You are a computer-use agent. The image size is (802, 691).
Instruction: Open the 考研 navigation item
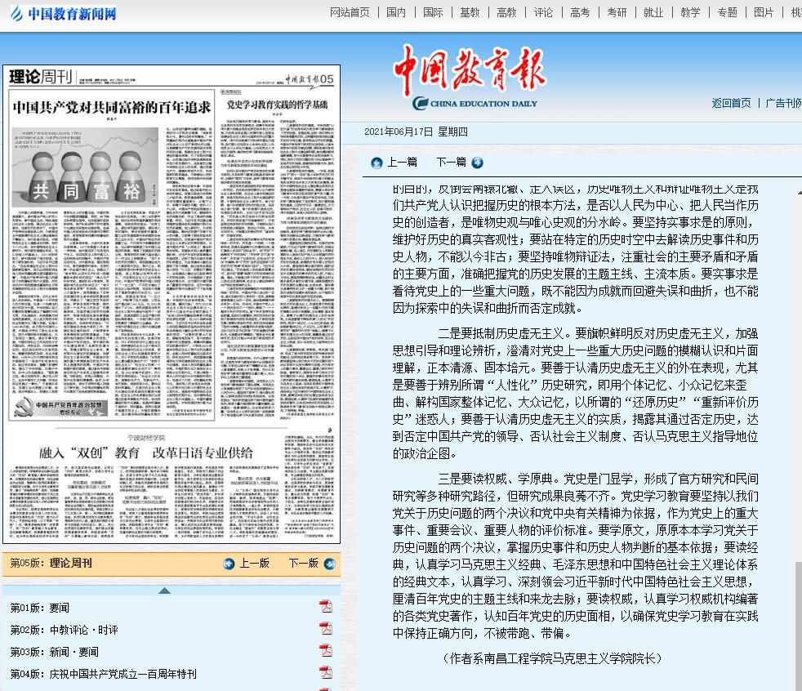point(617,12)
